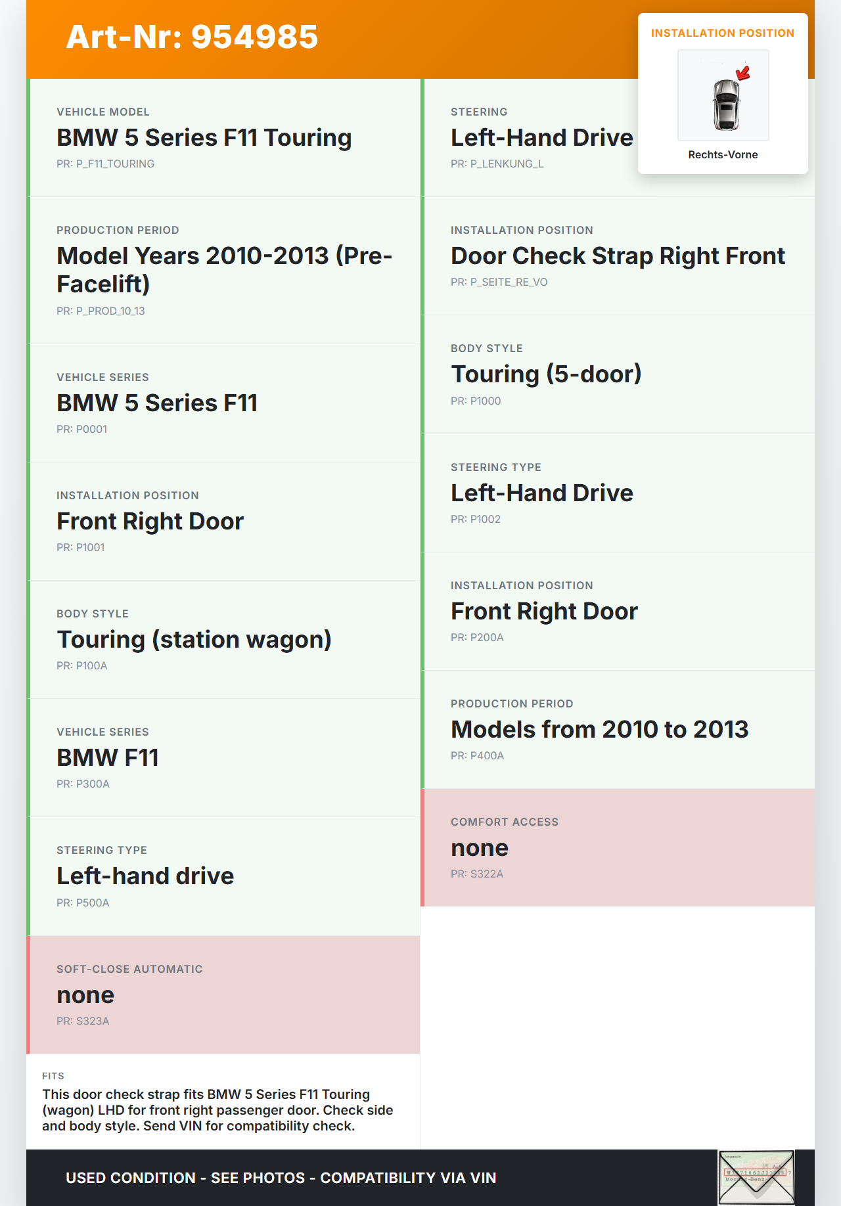Click the BMW 5 Series F11 Touring value
This screenshot has height=1206, width=841.
[x=204, y=138]
